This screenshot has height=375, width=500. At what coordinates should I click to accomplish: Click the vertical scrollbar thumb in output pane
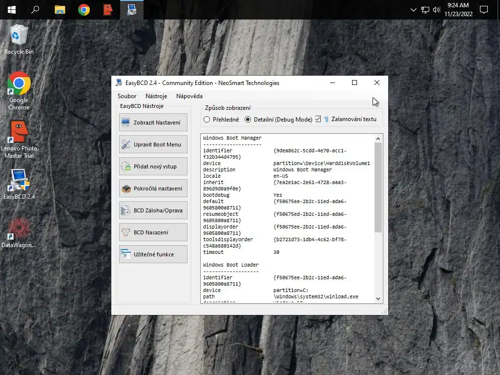click(378, 187)
